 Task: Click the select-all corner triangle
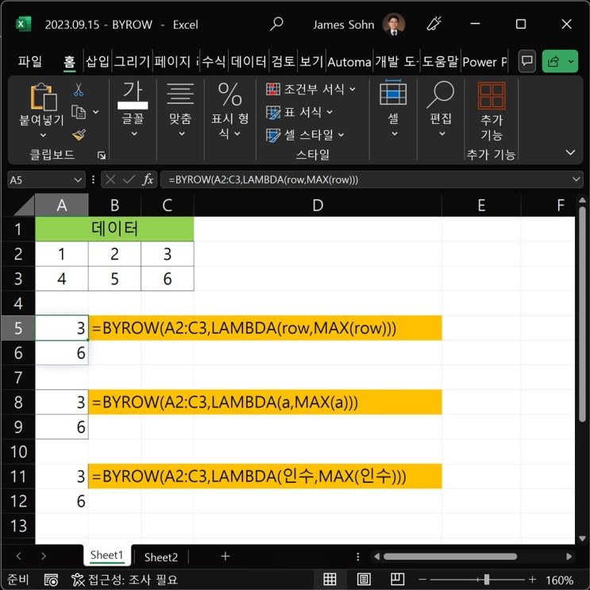[x=24, y=206]
